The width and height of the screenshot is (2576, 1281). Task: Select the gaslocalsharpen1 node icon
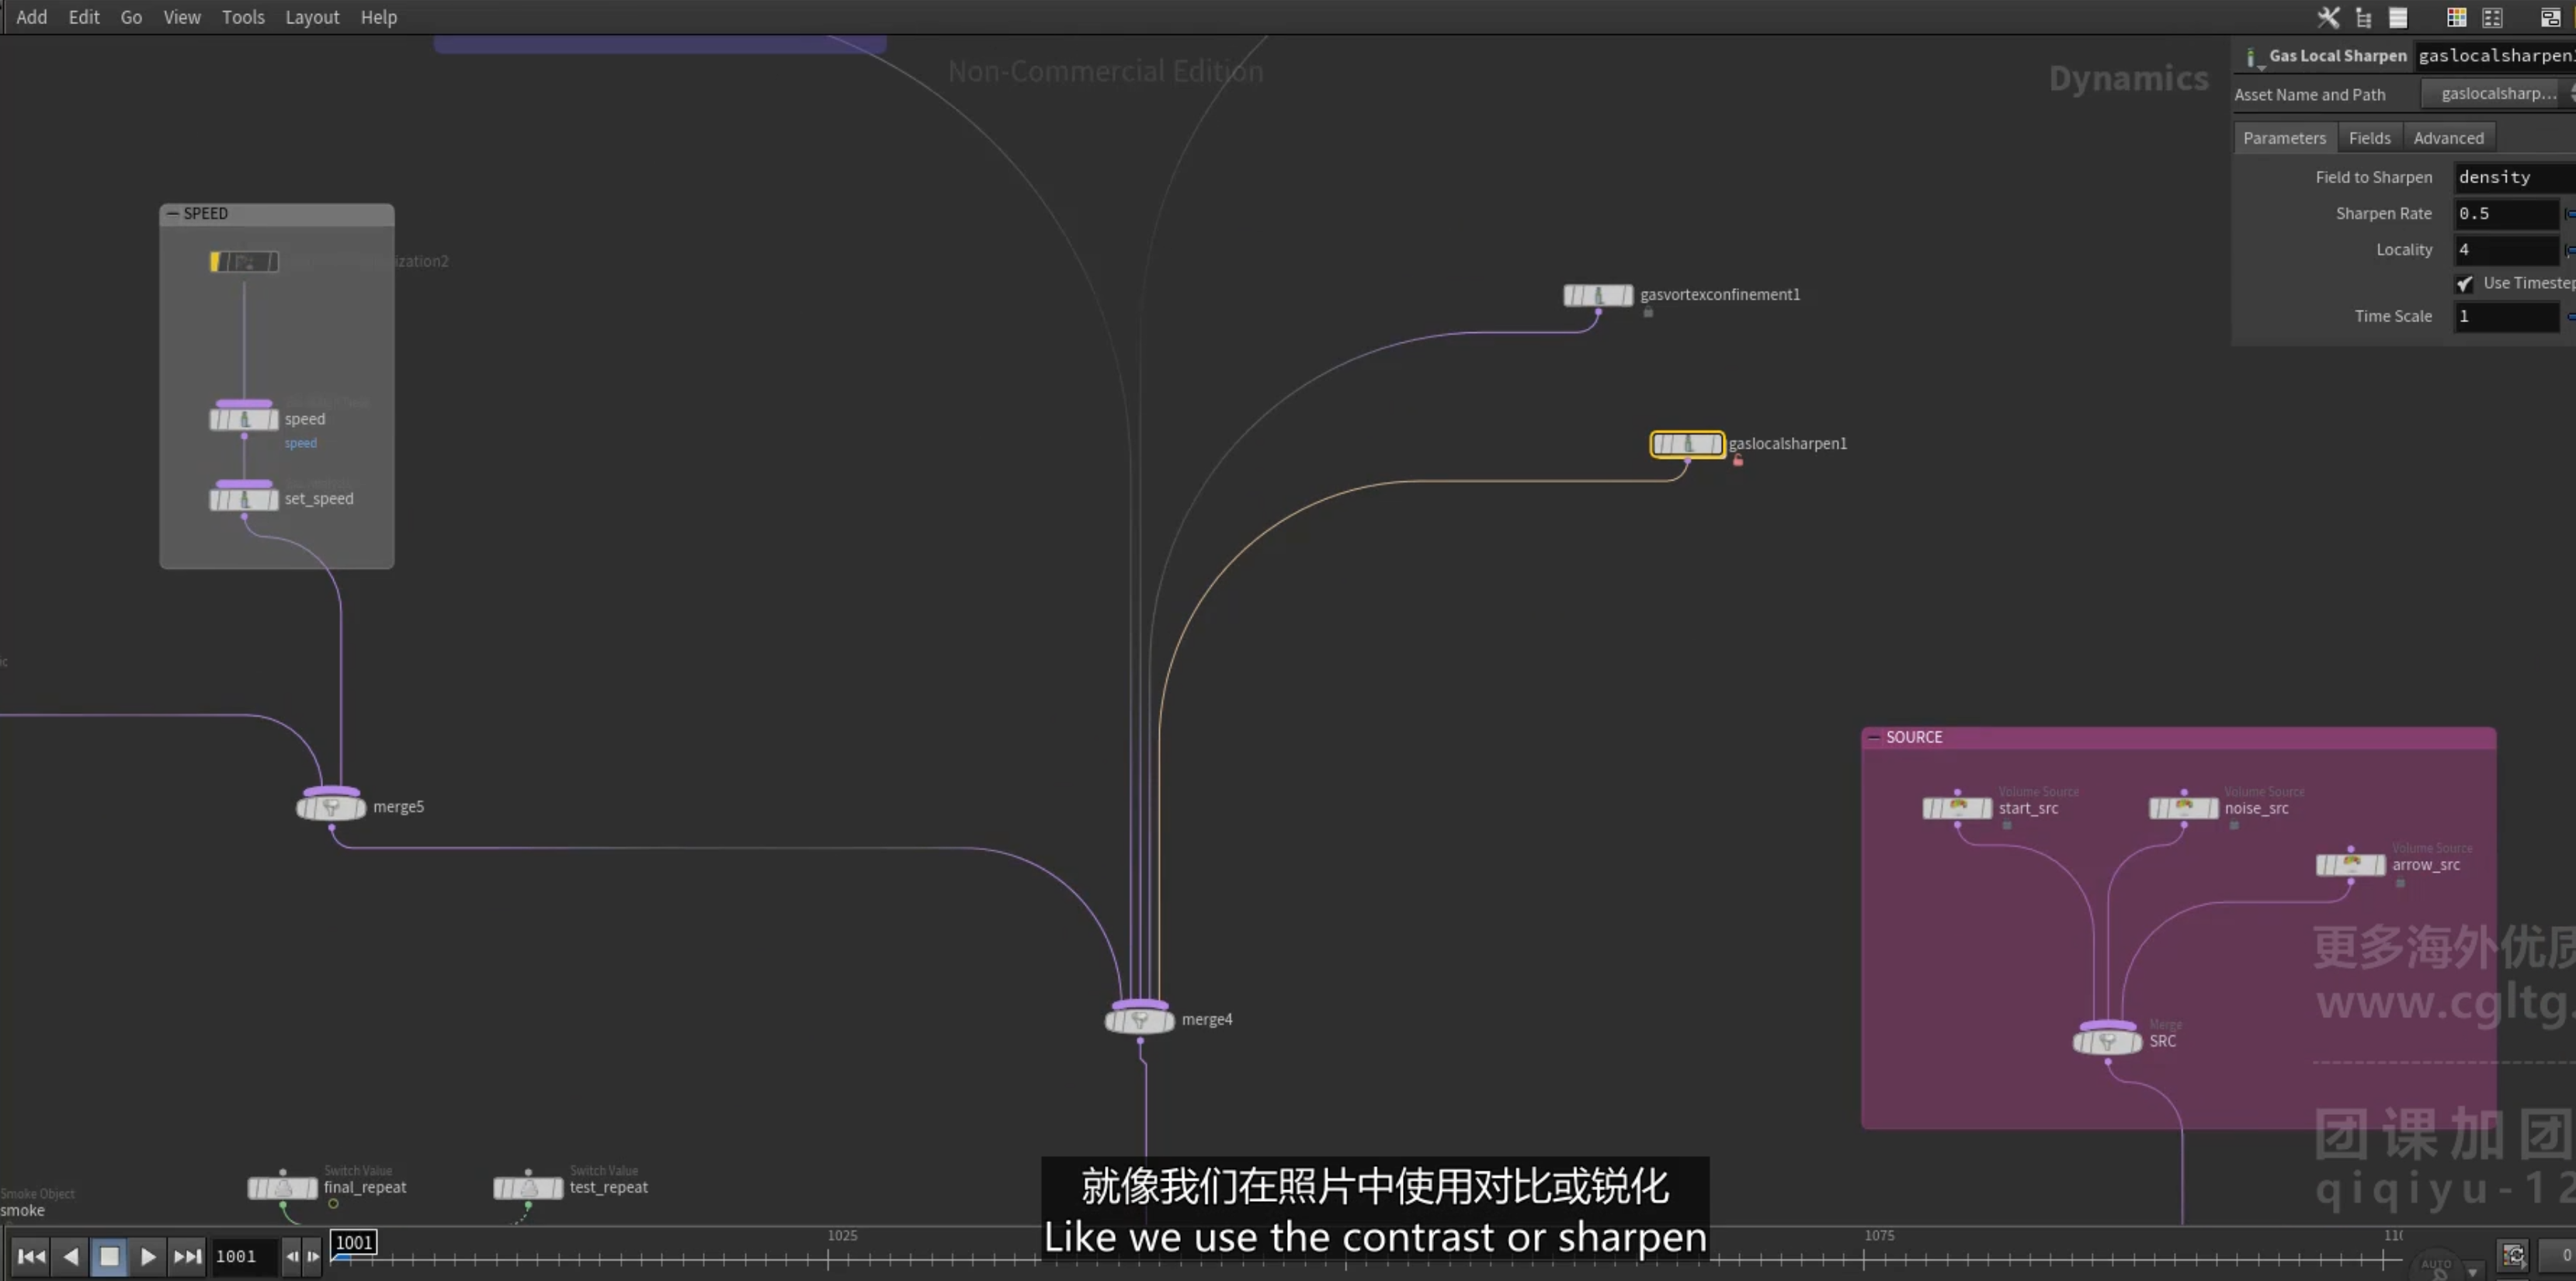click(x=1687, y=444)
